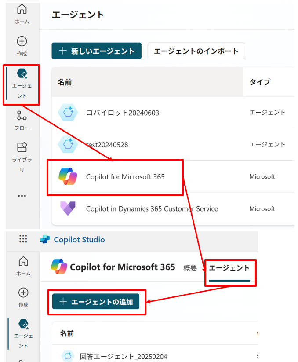Image resolution: width=298 pixels, height=362 pixels.
Task: Click the Copilot Studio title link
Action: pos(80,240)
